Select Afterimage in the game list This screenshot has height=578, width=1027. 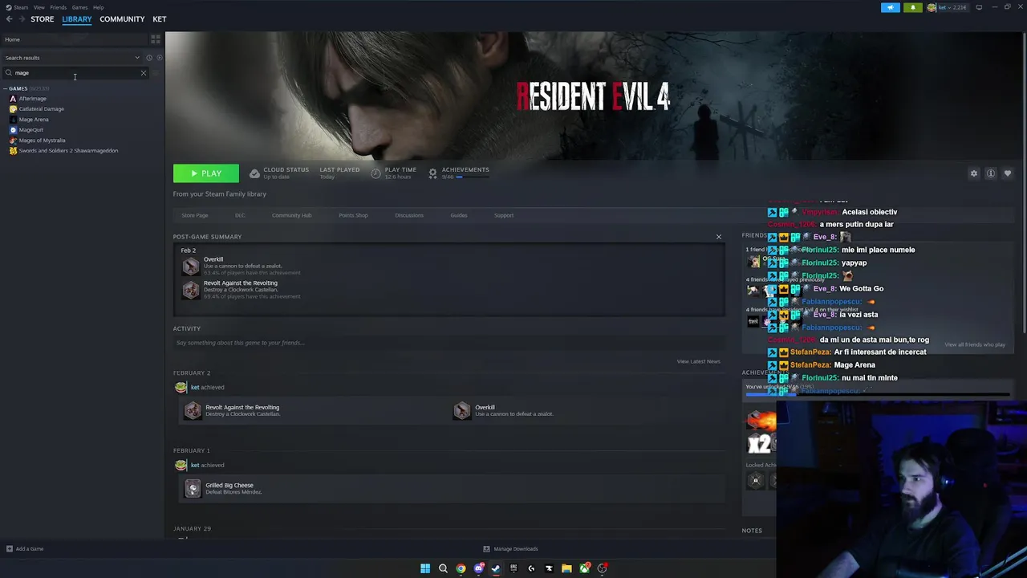point(32,99)
